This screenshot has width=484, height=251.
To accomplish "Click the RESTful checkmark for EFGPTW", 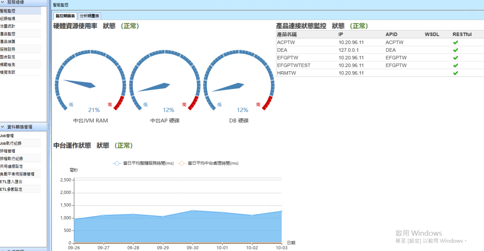I will pos(455,58).
